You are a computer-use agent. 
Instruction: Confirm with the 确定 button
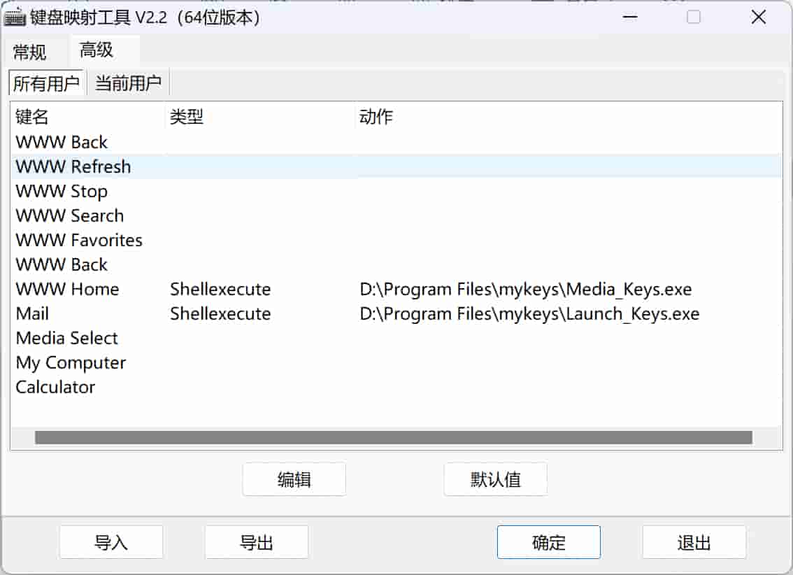point(549,542)
